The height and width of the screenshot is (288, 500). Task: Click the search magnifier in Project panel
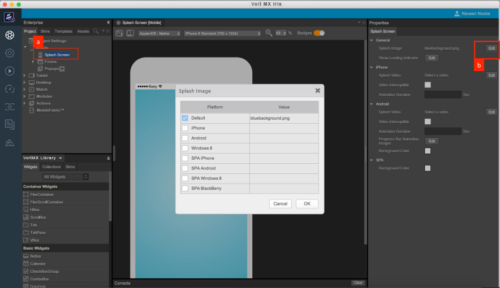tap(97, 31)
